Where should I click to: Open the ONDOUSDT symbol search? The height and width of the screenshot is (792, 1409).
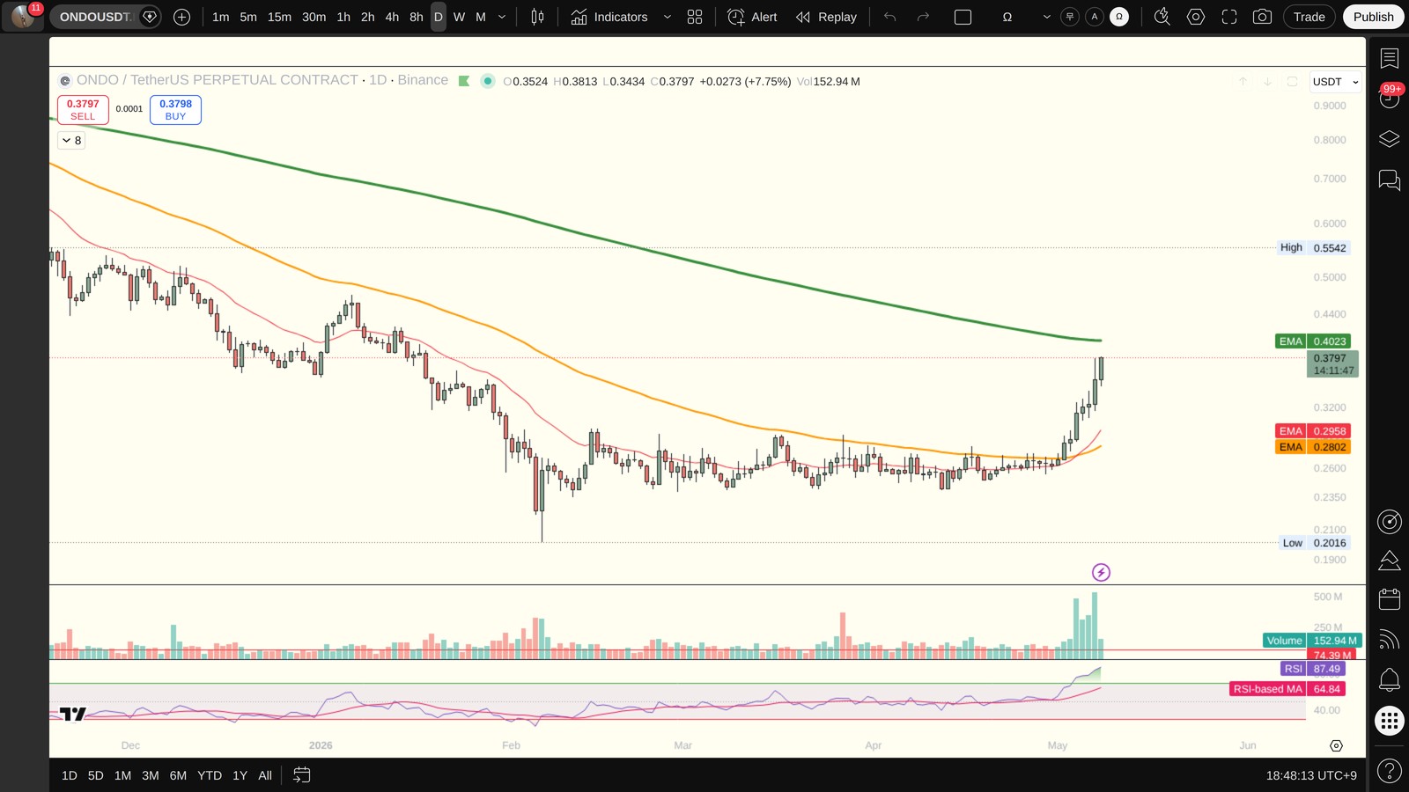point(95,17)
